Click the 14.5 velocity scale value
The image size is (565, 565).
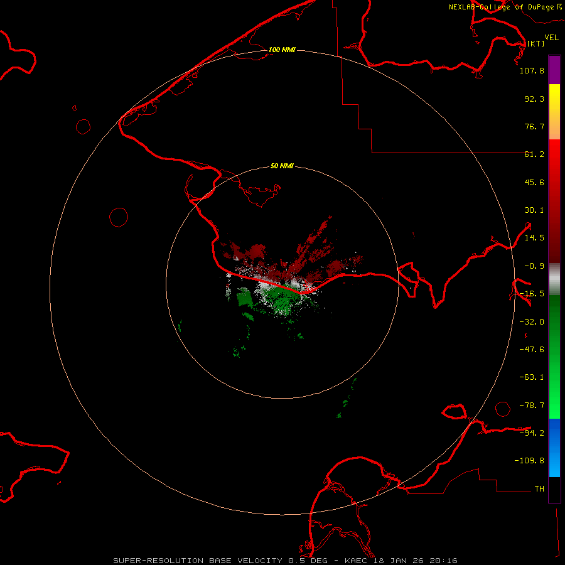tap(534, 238)
